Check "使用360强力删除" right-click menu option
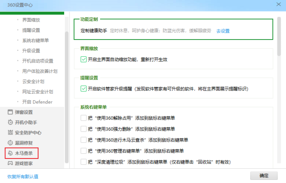 [84, 129]
